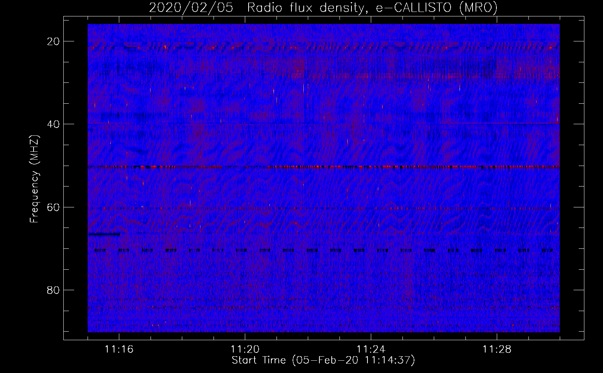Click the 11:20 time tick label
This screenshot has height=373, width=603.
[x=245, y=350]
